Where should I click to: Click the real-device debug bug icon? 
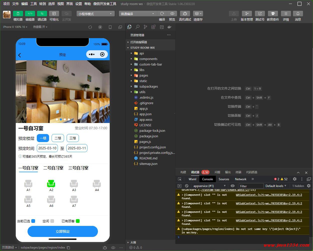coord(185,14)
